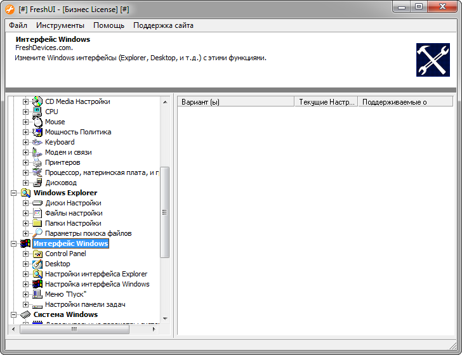Screen dimensions: 462x355
Task: Click the Принтеров printer icon
Action: click(x=37, y=162)
